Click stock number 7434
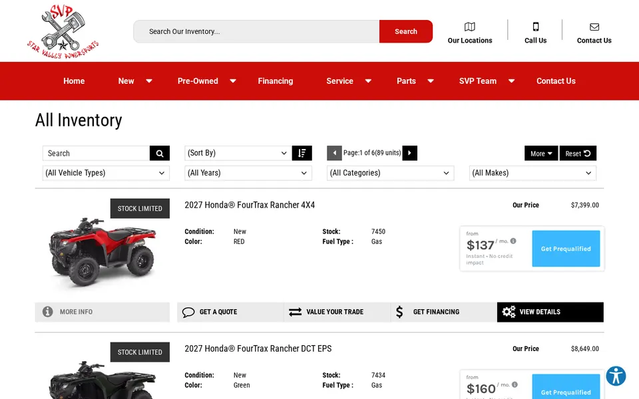 click(378, 375)
